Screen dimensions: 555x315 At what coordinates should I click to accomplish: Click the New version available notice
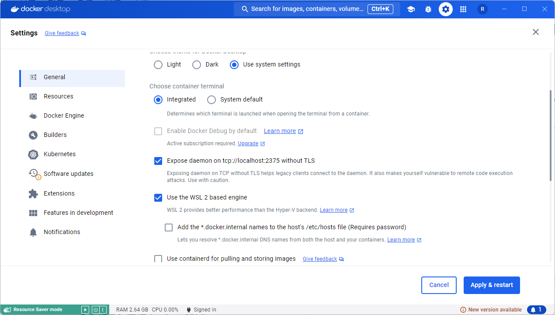(x=491, y=310)
